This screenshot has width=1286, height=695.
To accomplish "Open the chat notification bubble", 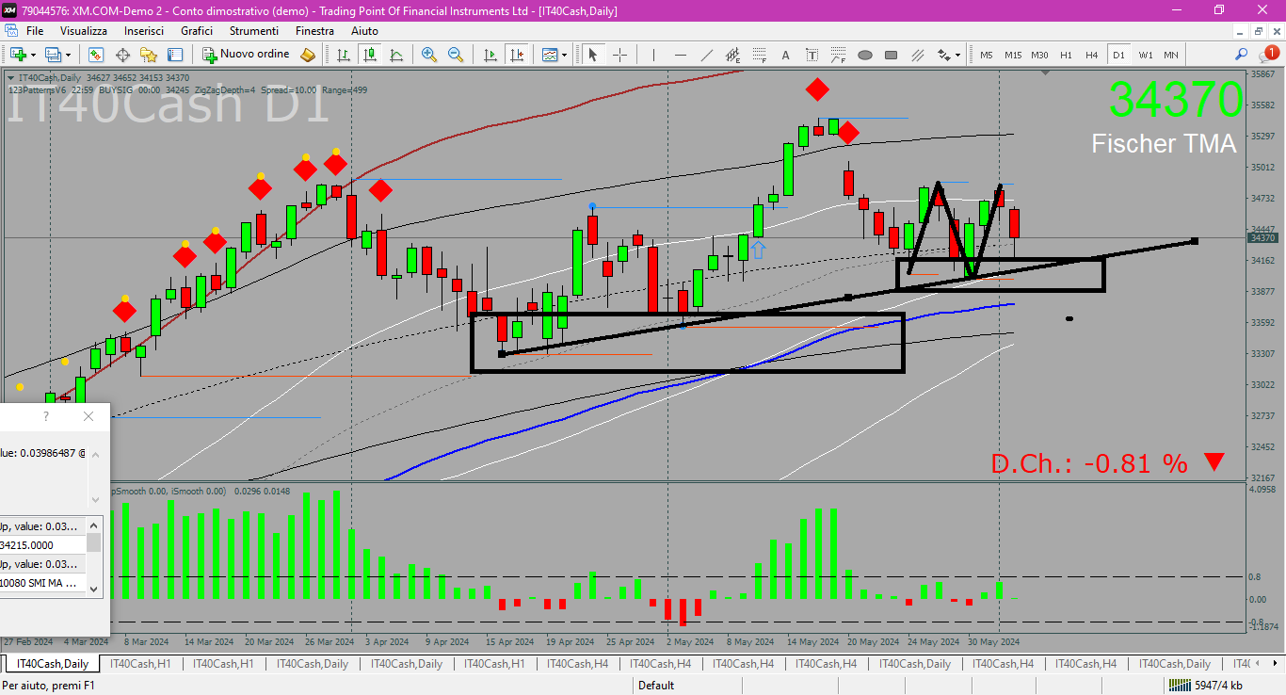I will tap(1267, 55).
